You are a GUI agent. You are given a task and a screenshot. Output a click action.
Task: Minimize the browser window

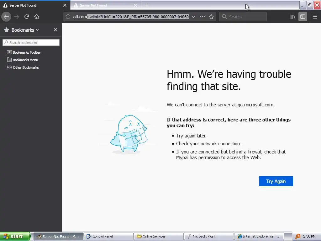(x=303, y=5)
